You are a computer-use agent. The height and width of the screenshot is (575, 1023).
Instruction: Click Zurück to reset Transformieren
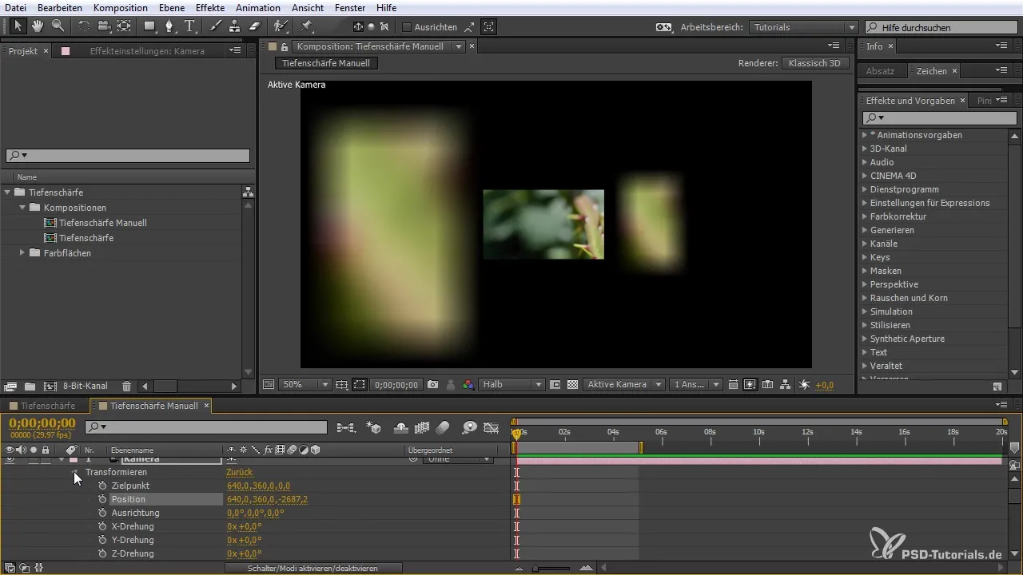click(x=240, y=472)
